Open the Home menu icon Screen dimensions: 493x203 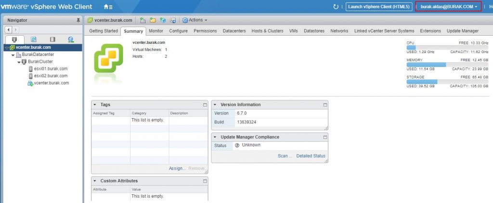coord(108,7)
